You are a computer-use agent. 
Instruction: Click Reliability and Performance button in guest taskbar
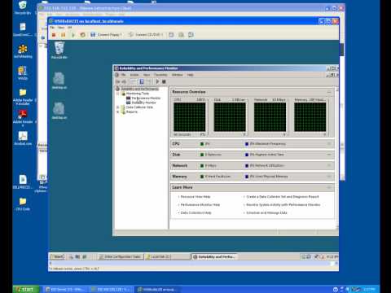coord(214,256)
